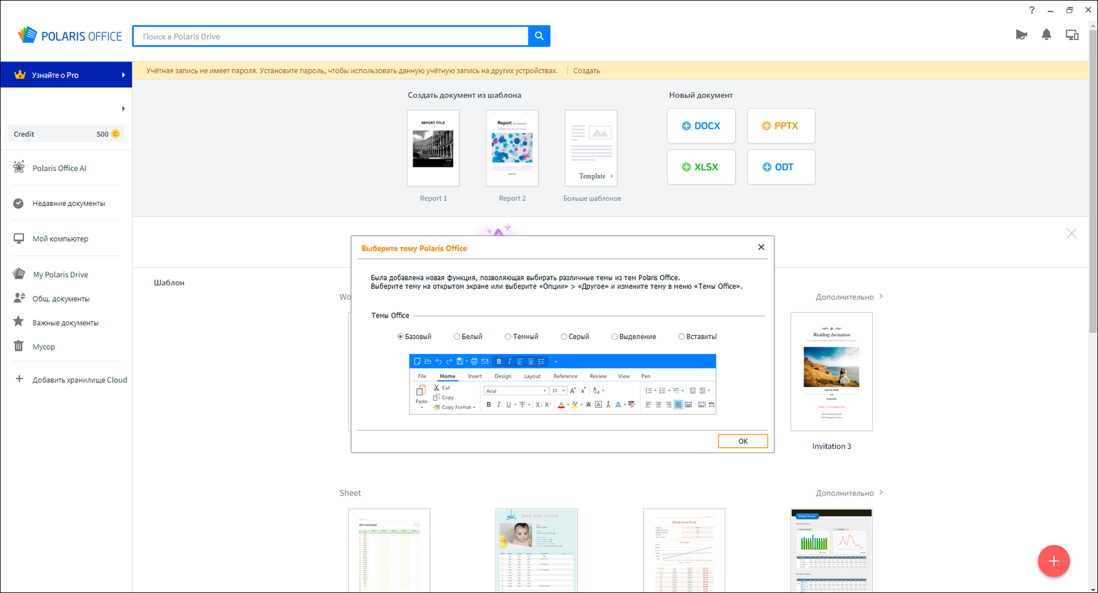The image size is (1098, 593).
Task: Click the red floating plus button
Action: click(x=1053, y=561)
